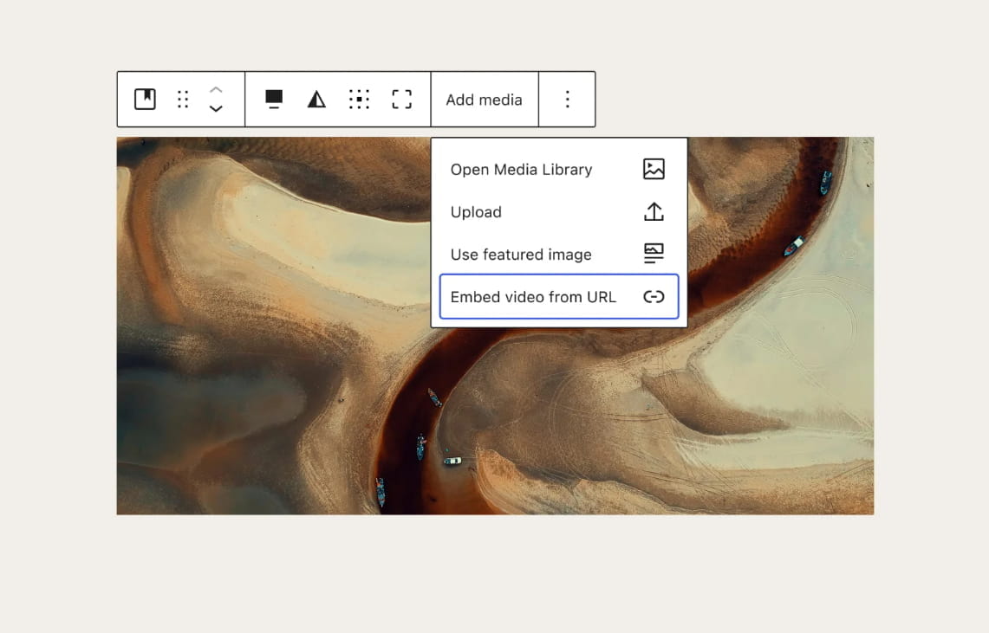Click the Open Media Library icon
The height and width of the screenshot is (633, 989).
[654, 169]
